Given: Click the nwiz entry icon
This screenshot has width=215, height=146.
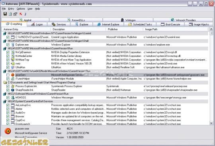Looking at the screenshot, I should pyautogui.click(x=13, y=64).
